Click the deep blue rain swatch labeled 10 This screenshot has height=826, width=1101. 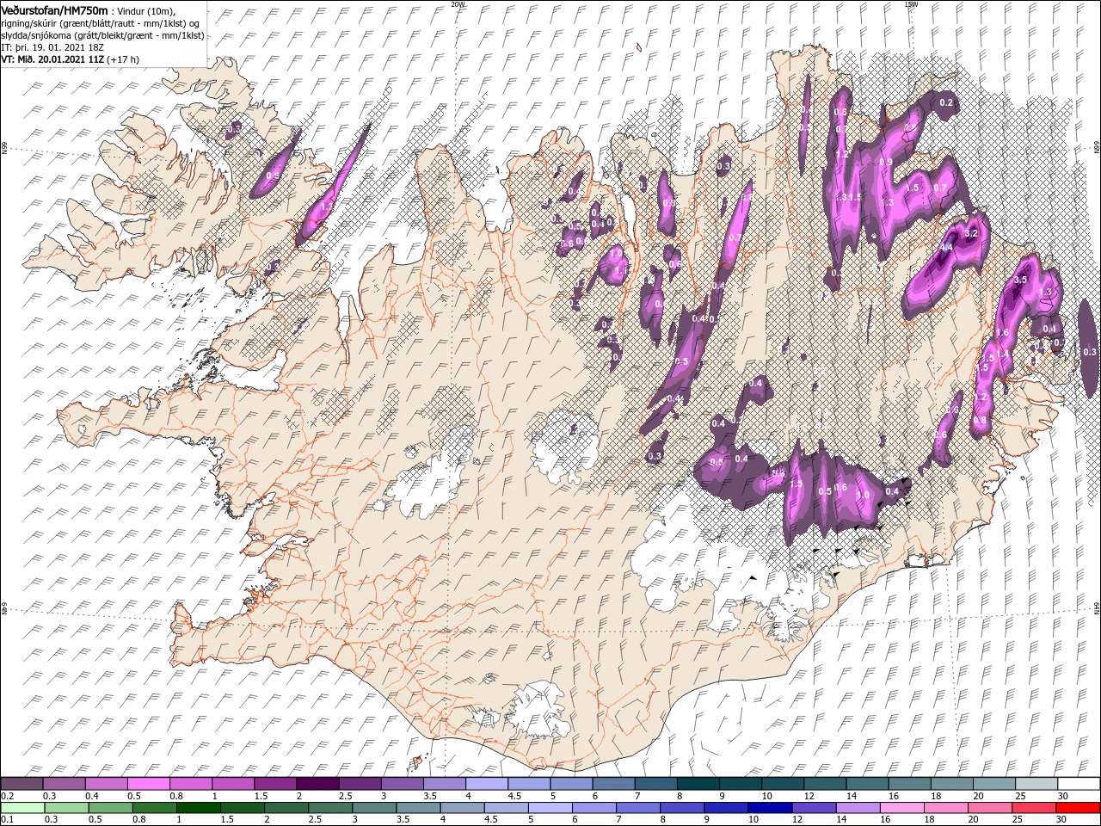point(769,808)
